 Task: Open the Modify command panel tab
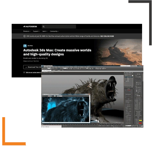pos(126,73)
